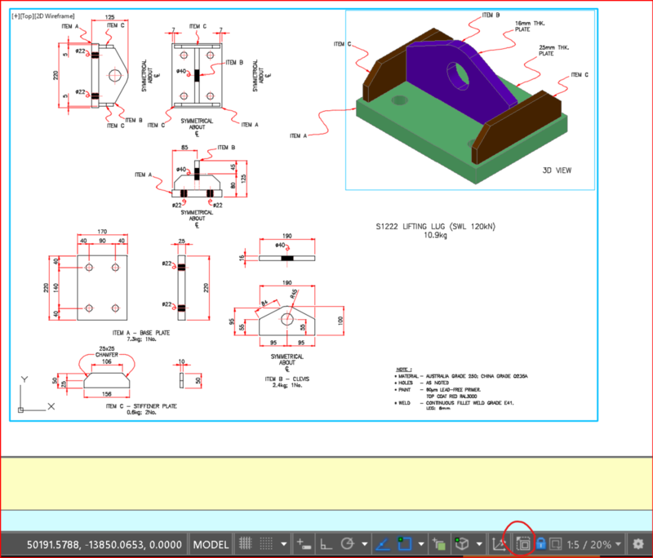
Task: Open the object snap settings dropdown
Action: point(420,544)
